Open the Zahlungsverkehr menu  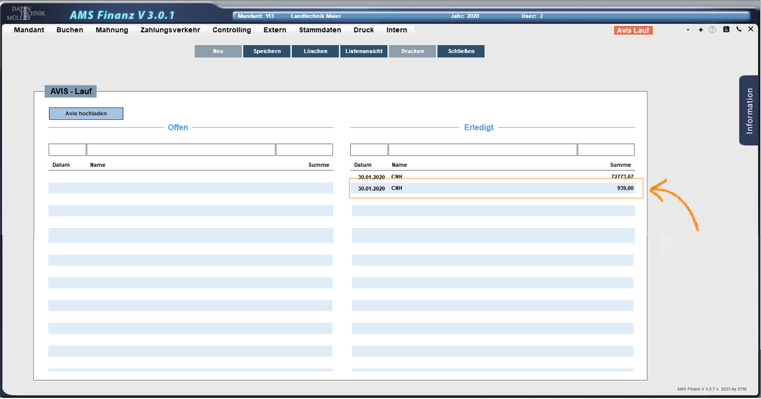pyautogui.click(x=170, y=30)
